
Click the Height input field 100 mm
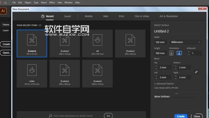[x=161, y=53]
